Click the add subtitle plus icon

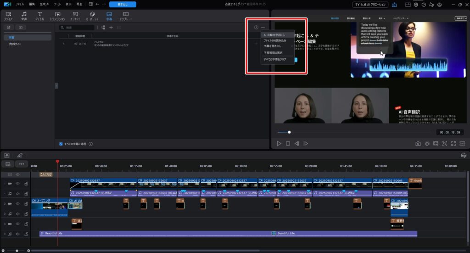click(111, 28)
